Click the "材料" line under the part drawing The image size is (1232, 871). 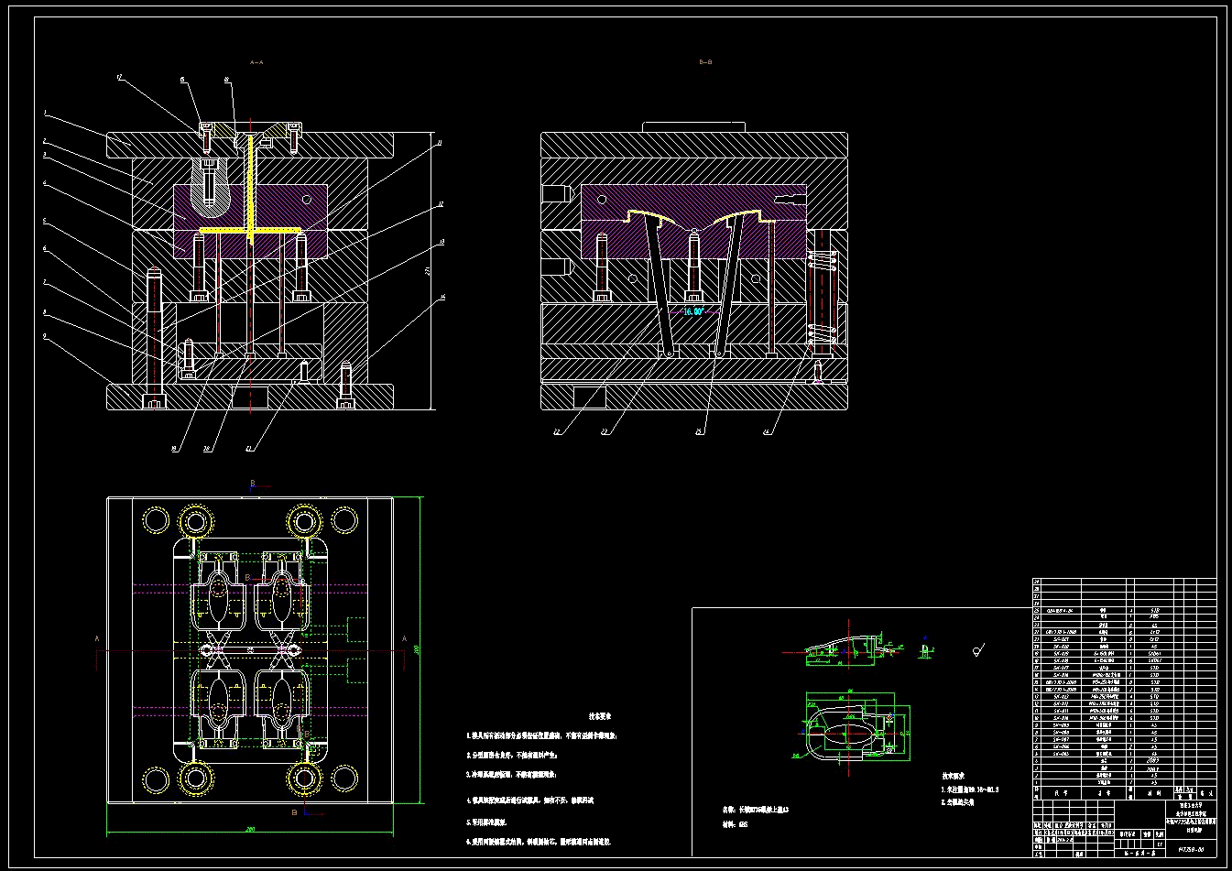[x=736, y=824]
